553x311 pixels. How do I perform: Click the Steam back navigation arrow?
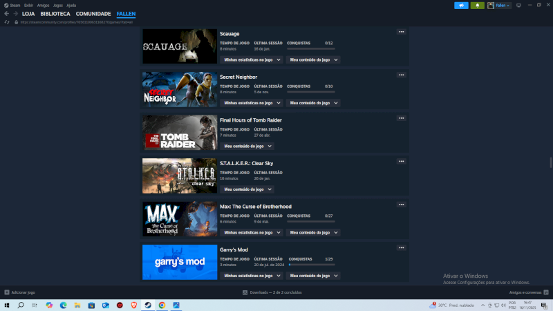[x=7, y=14]
